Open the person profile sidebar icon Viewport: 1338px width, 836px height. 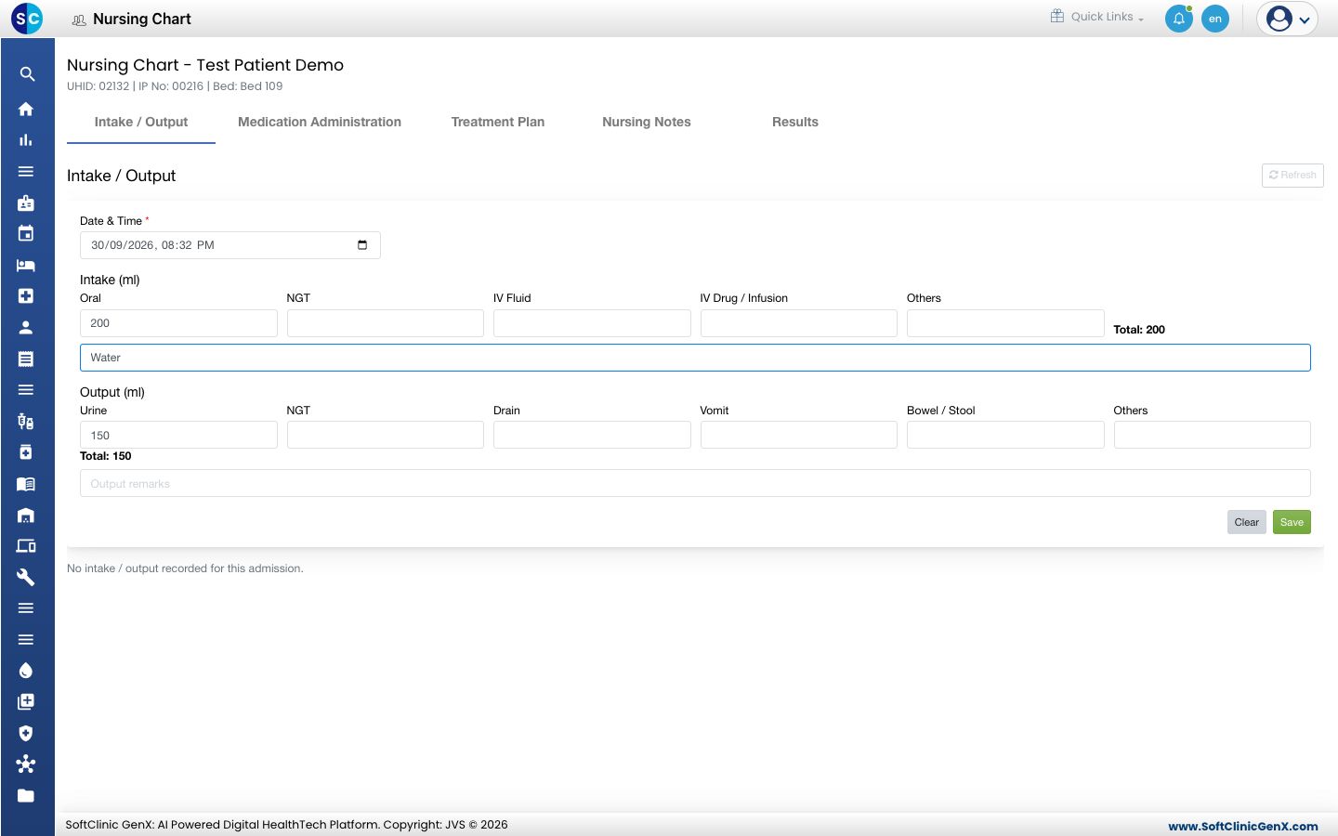click(26, 327)
